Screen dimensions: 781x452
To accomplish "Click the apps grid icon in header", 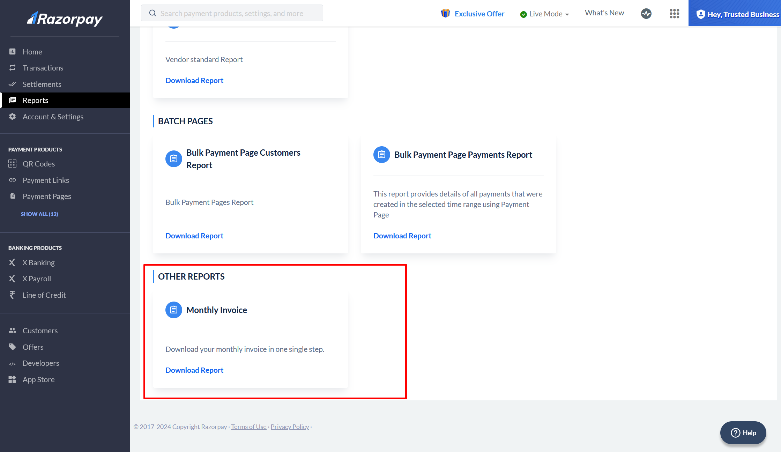I will tap(674, 14).
